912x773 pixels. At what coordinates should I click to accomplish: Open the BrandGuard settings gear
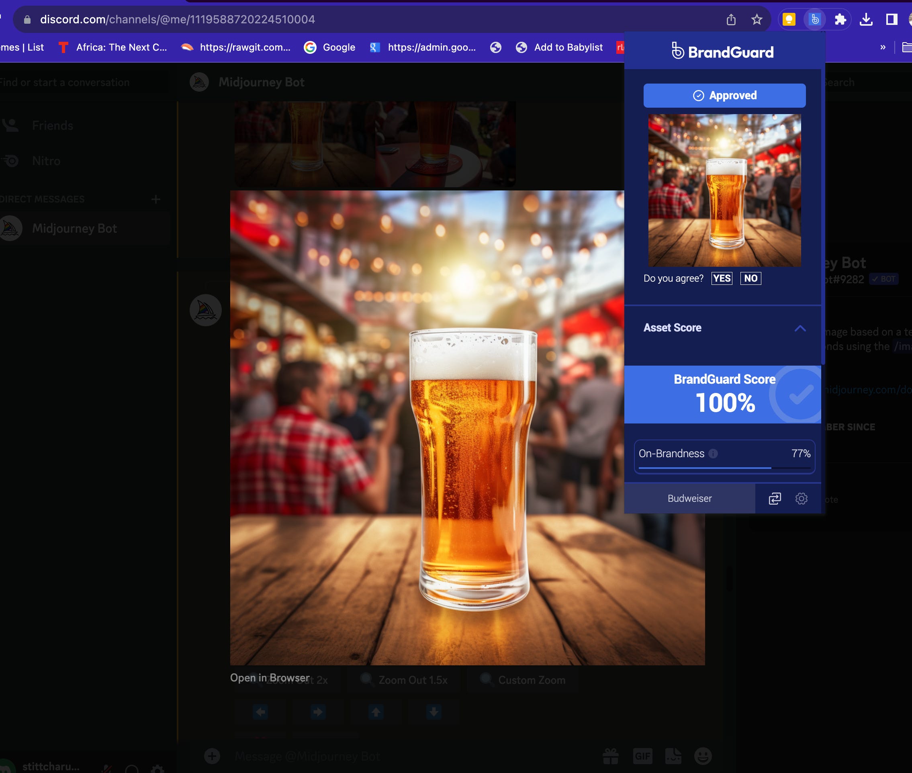click(801, 498)
